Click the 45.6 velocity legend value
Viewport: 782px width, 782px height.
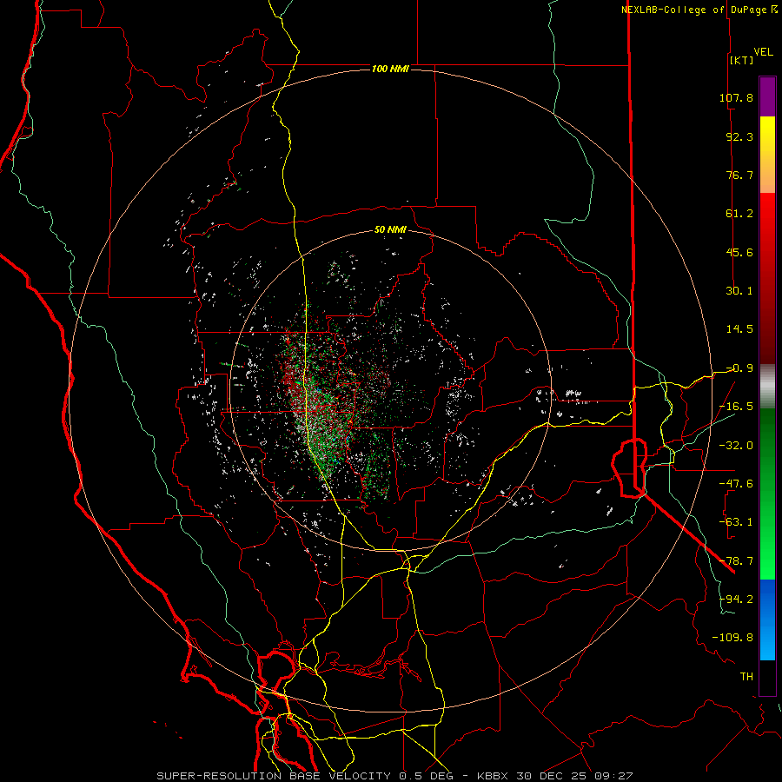click(739, 252)
